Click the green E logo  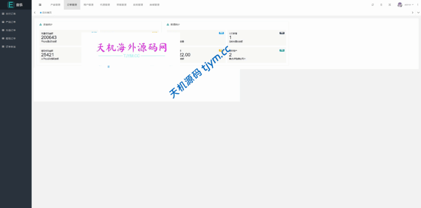click(x=11, y=5)
